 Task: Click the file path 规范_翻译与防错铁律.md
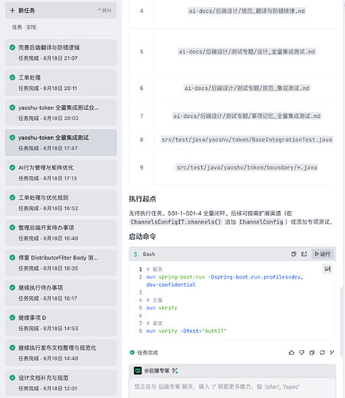click(x=246, y=11)
